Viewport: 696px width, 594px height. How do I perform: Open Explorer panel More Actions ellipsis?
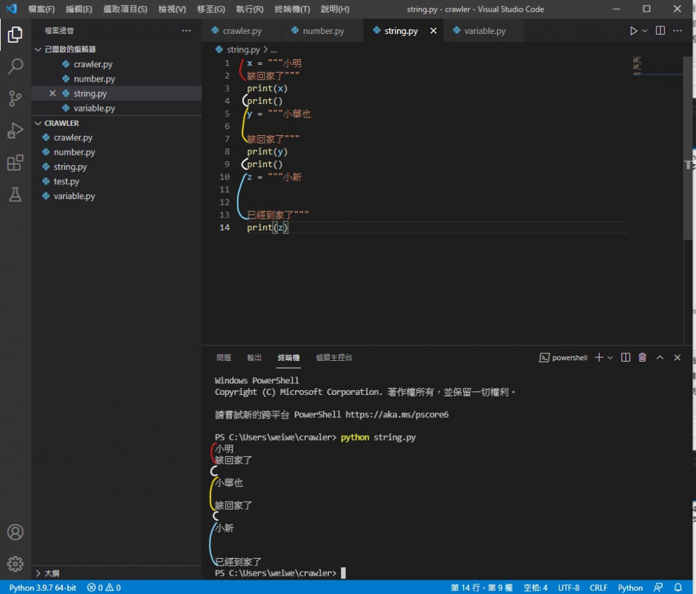coord(186,30)
